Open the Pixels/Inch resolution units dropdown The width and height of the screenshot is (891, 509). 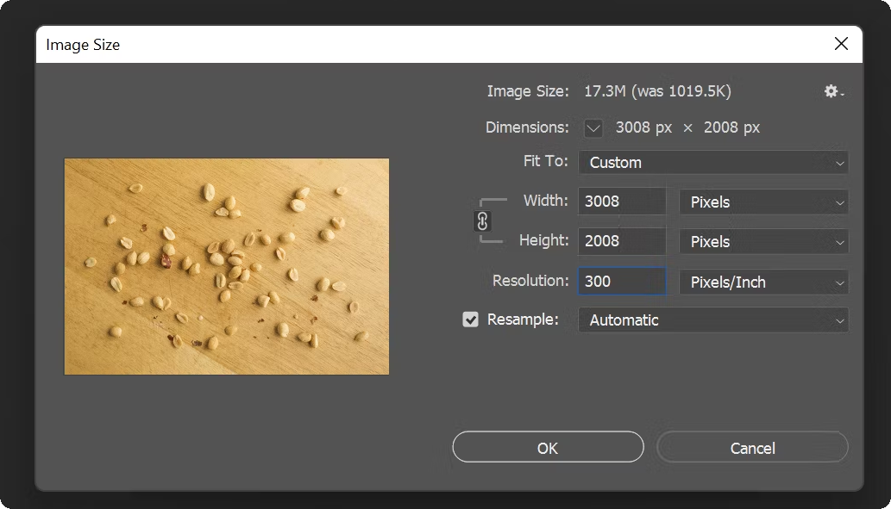[x=763, y=282]
